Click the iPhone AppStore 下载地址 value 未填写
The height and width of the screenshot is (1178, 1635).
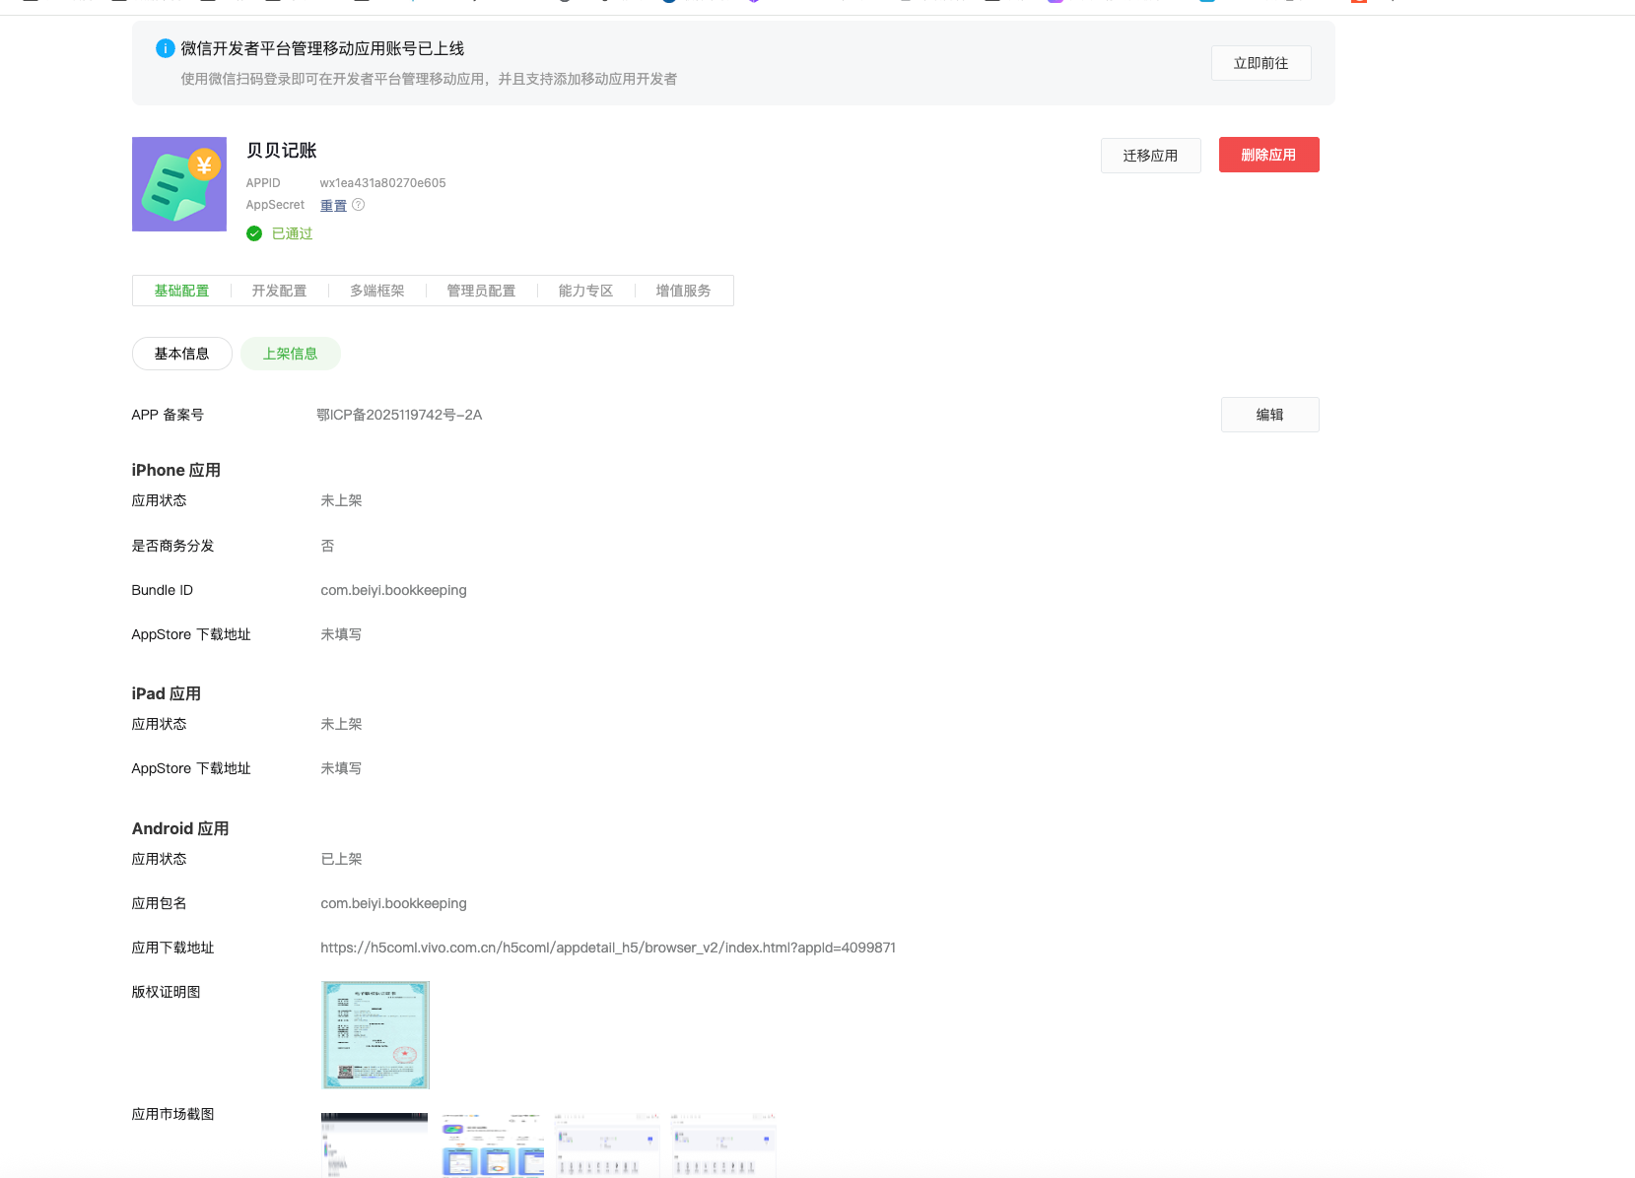click(342, 634)
